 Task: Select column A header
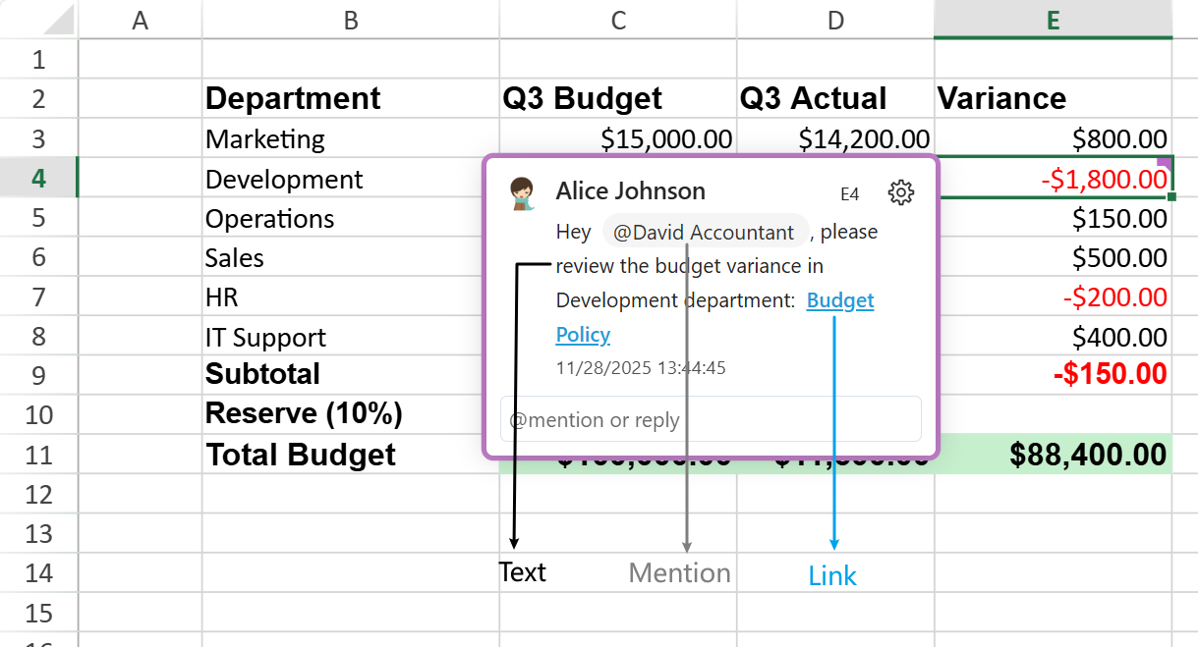140,20
